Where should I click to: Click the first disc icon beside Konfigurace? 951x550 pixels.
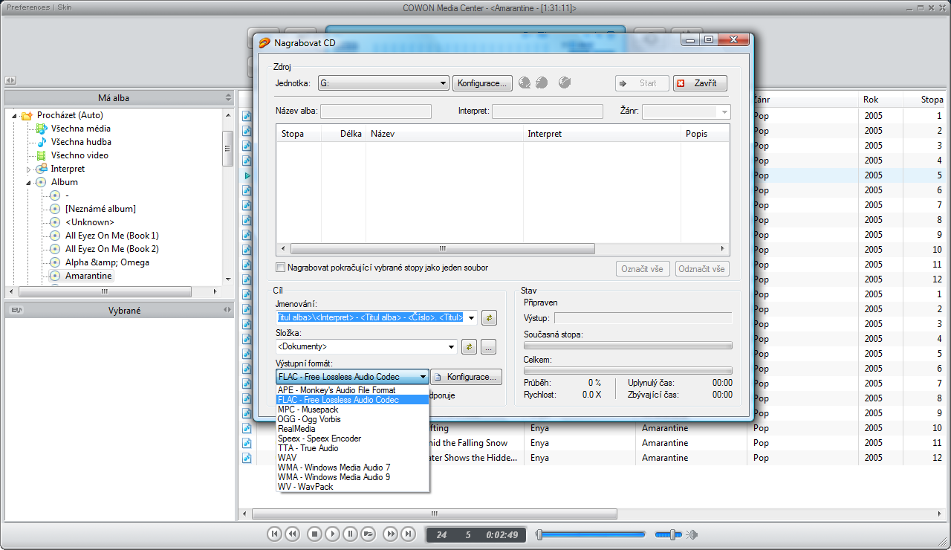[525, 83]
